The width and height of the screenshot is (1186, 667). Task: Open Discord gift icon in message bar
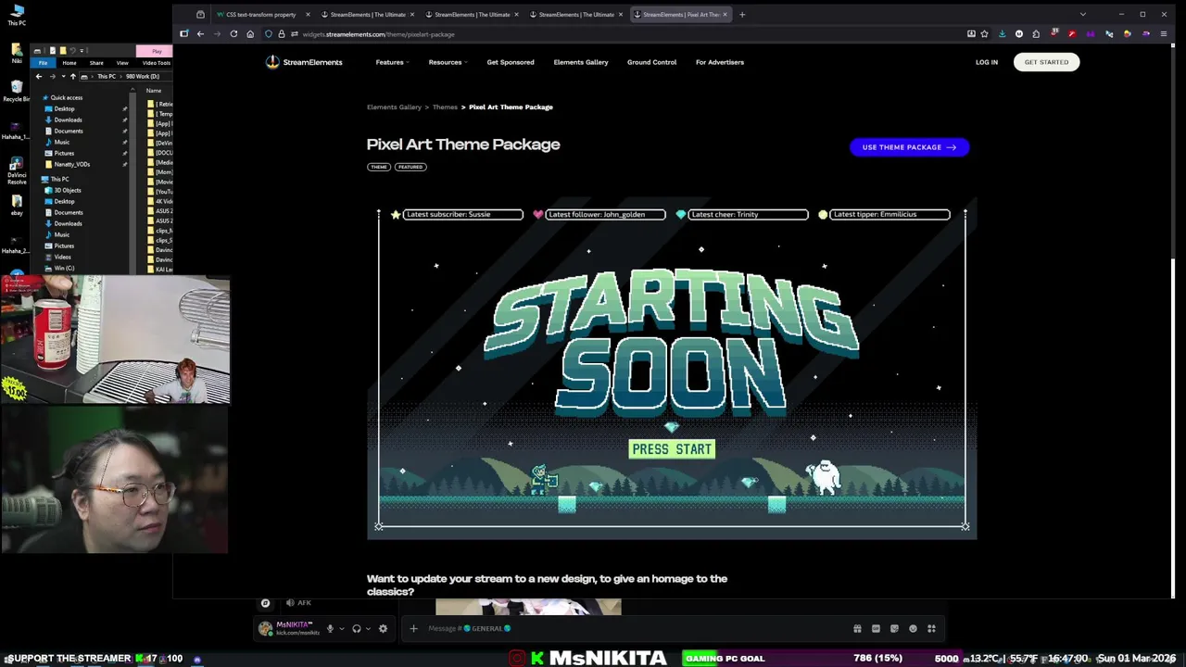(x=857, y=628)
